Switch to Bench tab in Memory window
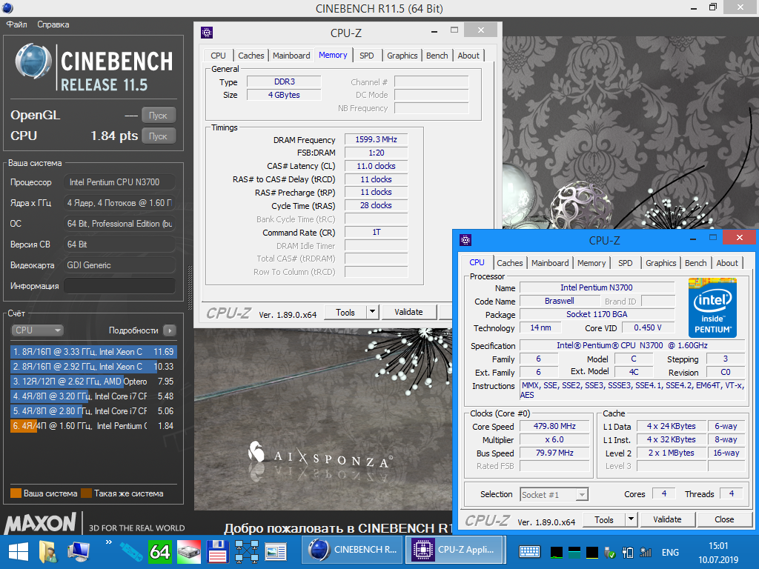The width and height of the screenshot is (759, 569). tap(437, 56)
